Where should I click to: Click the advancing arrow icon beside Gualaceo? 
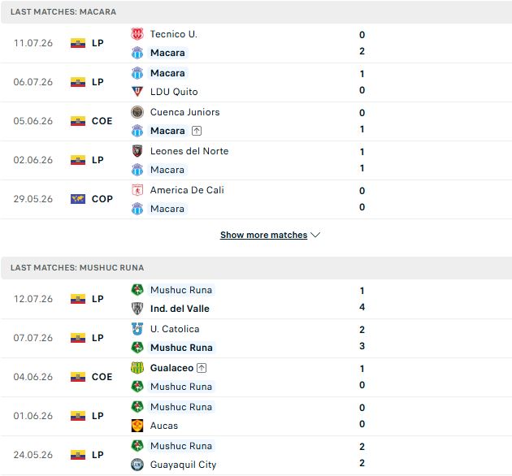click(x=202, y=368)
